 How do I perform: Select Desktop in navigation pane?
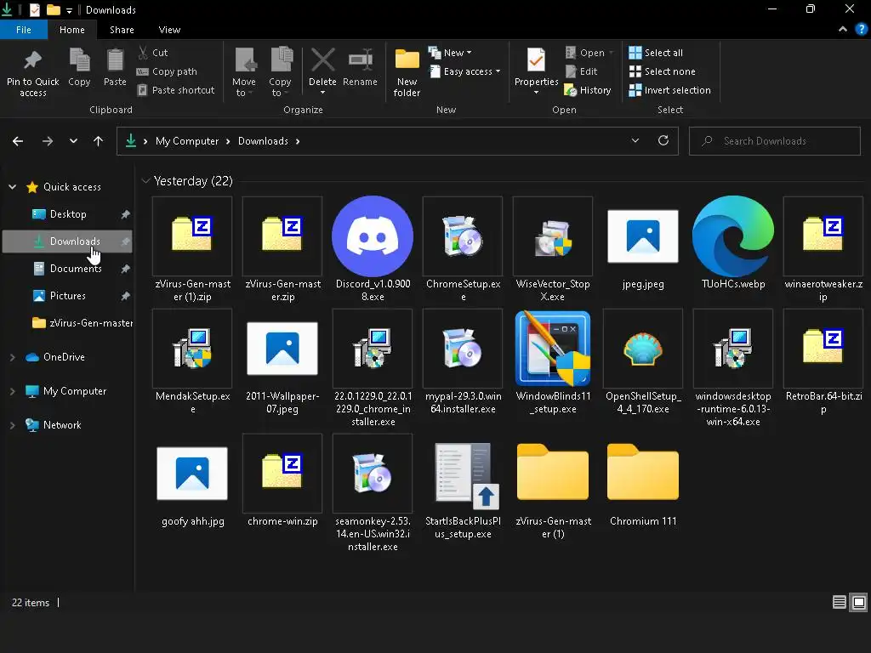coord(68,214)
